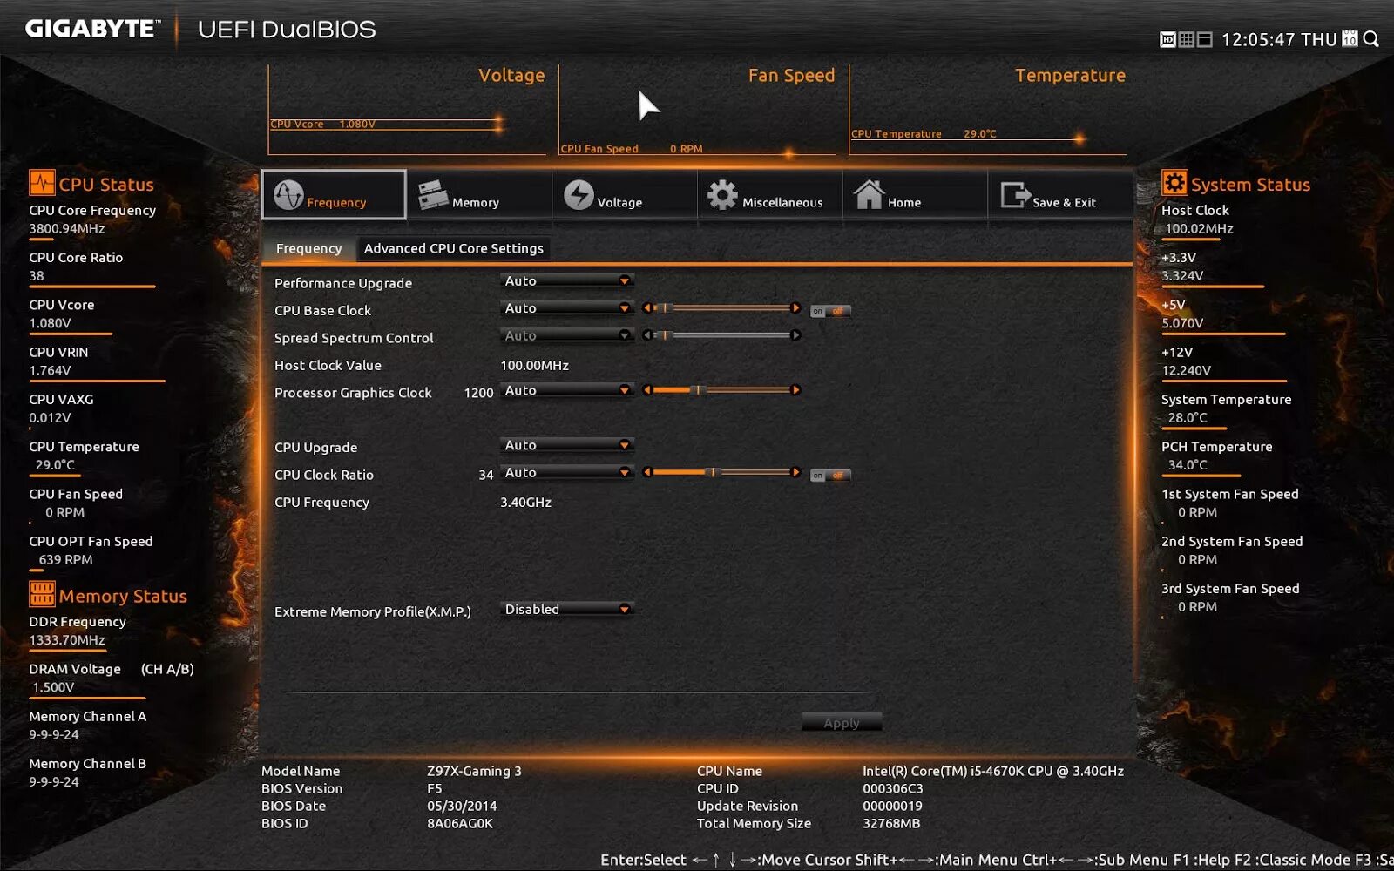The height and width of the screenshot is (871, 1394).
Task: Open the calendar date icon
Action: pos(1350,38)
